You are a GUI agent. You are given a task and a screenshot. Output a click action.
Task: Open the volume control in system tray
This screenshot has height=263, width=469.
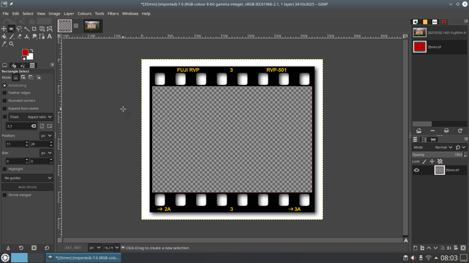click(x=414, y=258)
